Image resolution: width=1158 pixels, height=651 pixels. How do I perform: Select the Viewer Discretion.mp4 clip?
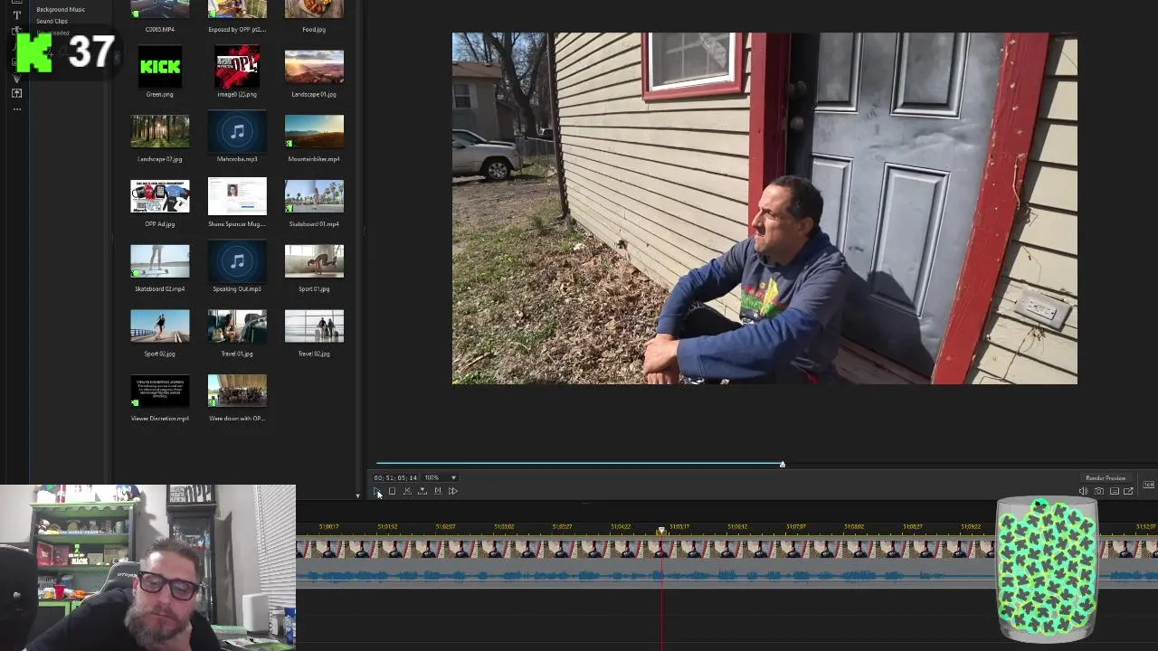(160, 392)
